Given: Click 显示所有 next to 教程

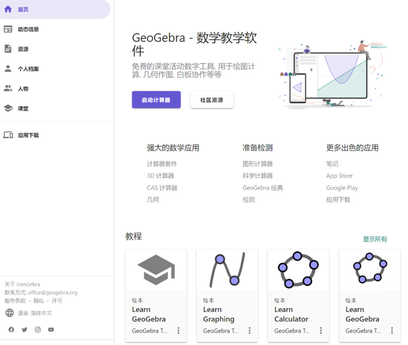Looking at the screenshot, I should [x=375, y=239].
